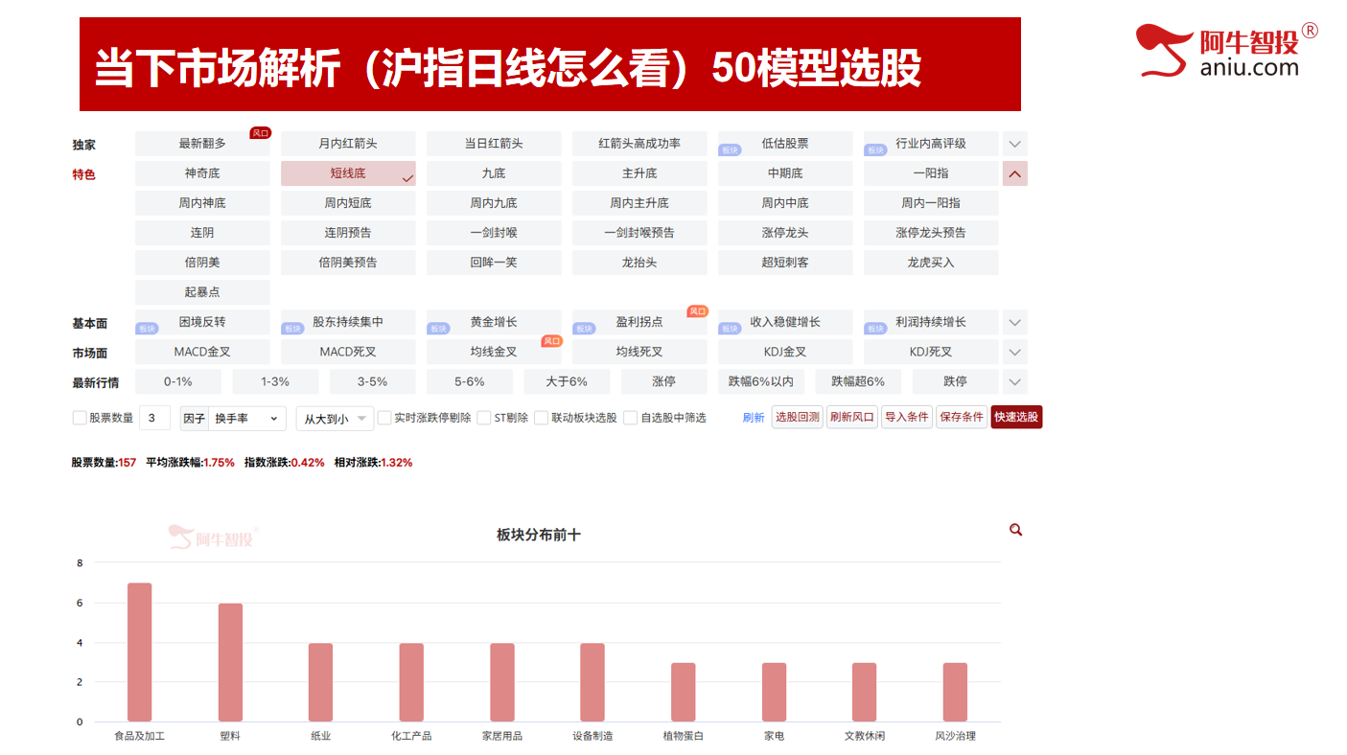
Task: Select the 红箭头高成功率 filter
Action: [639, 144]
